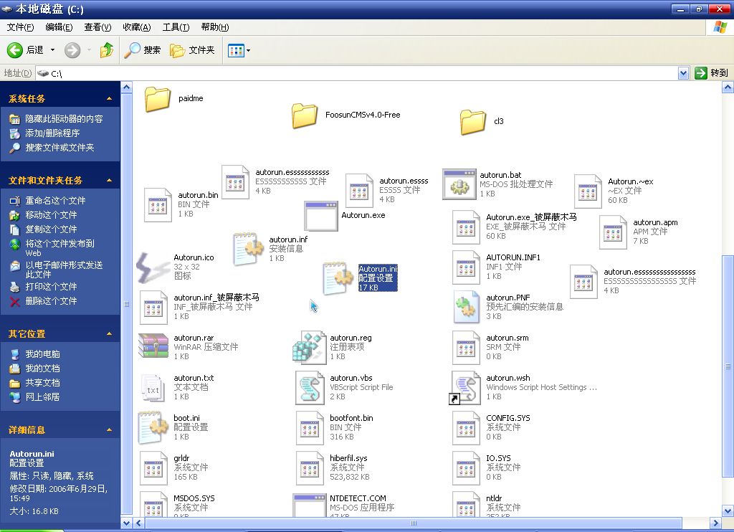Click 添加/删除程序 link
This screenshot has height=532, width=734.
point(52,133)
